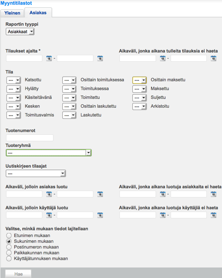The width and height of the screenshot is (222, 278).
Task: Open the Uutiskirjeen tilaajat dropdown
Action: (x=36, y=173)
